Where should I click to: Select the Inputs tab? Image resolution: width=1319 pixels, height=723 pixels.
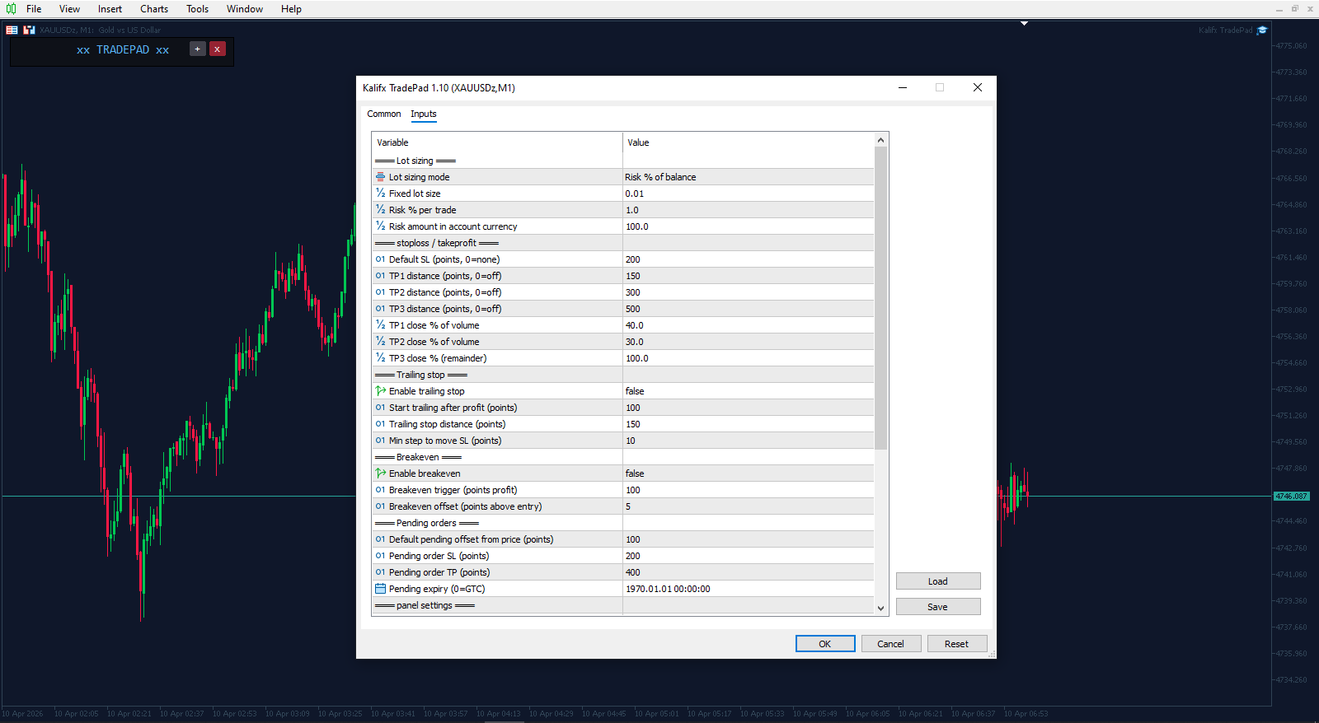click(x=424, y=114)
